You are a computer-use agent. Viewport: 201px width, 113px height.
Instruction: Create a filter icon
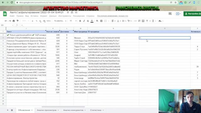(147, 21)
